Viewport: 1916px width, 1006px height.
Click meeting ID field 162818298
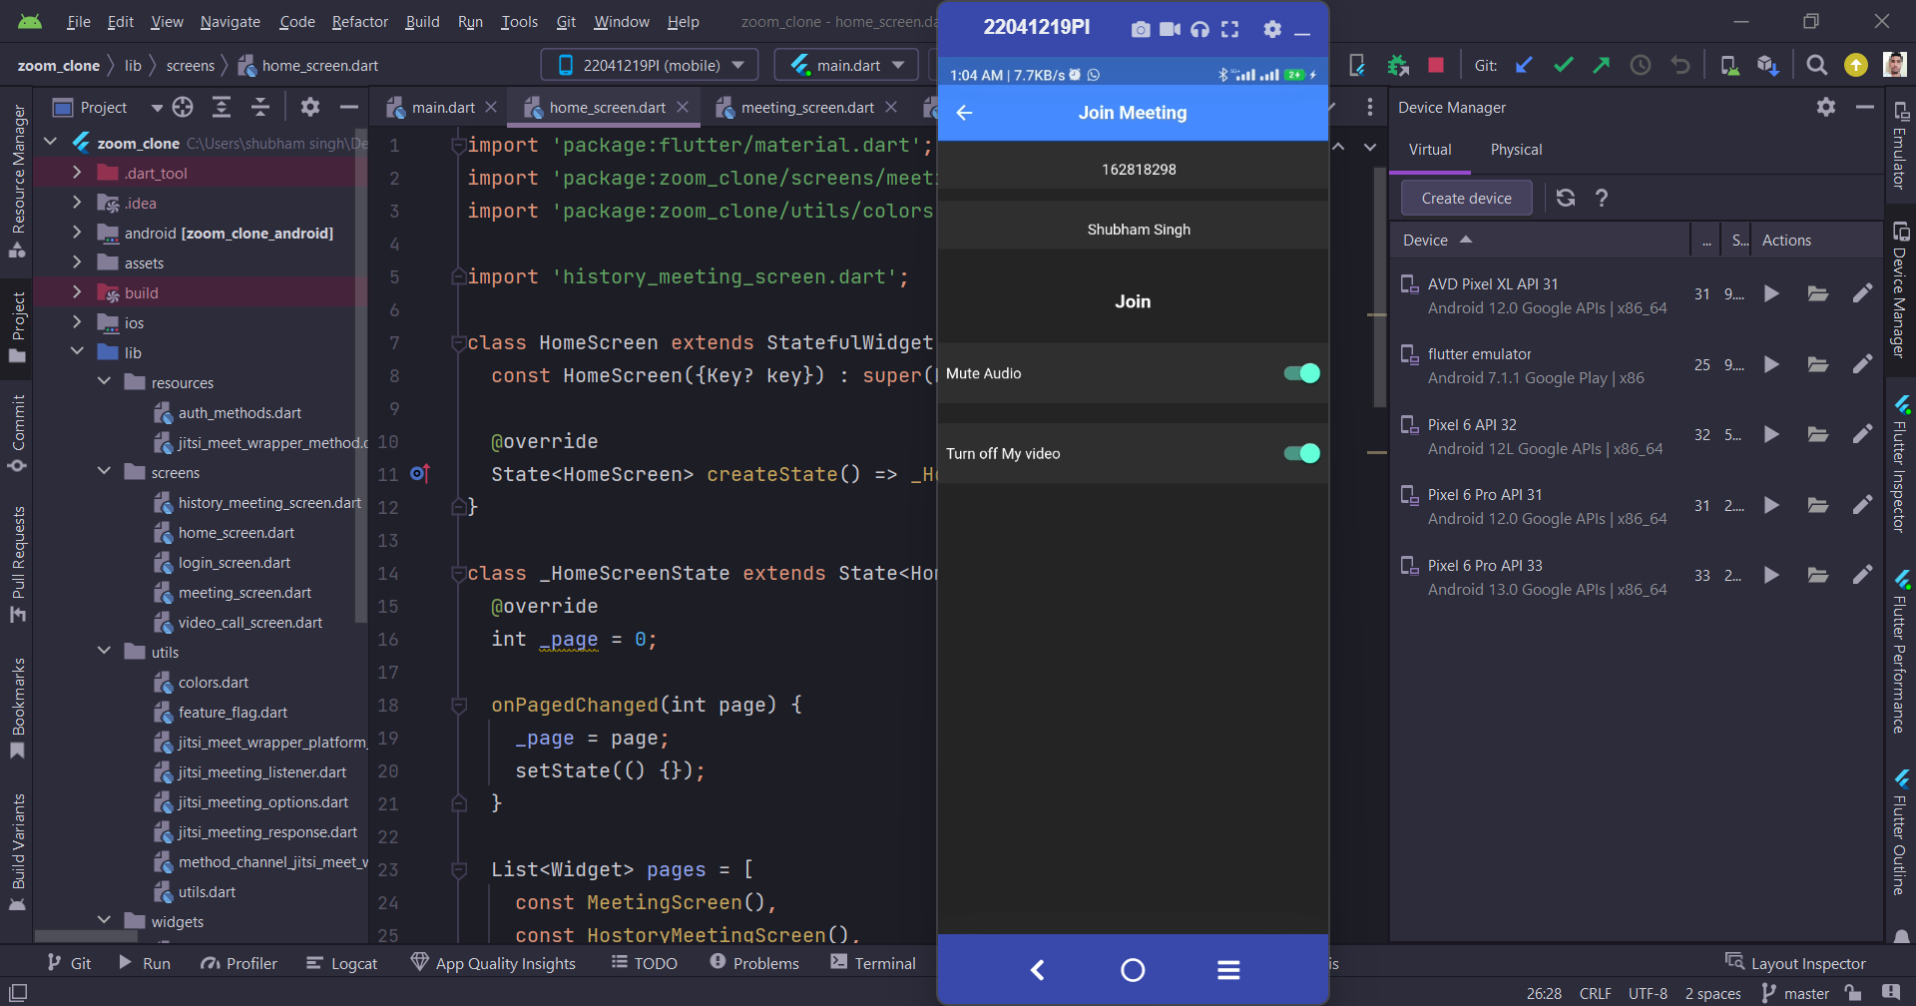tap(1133, 169)
